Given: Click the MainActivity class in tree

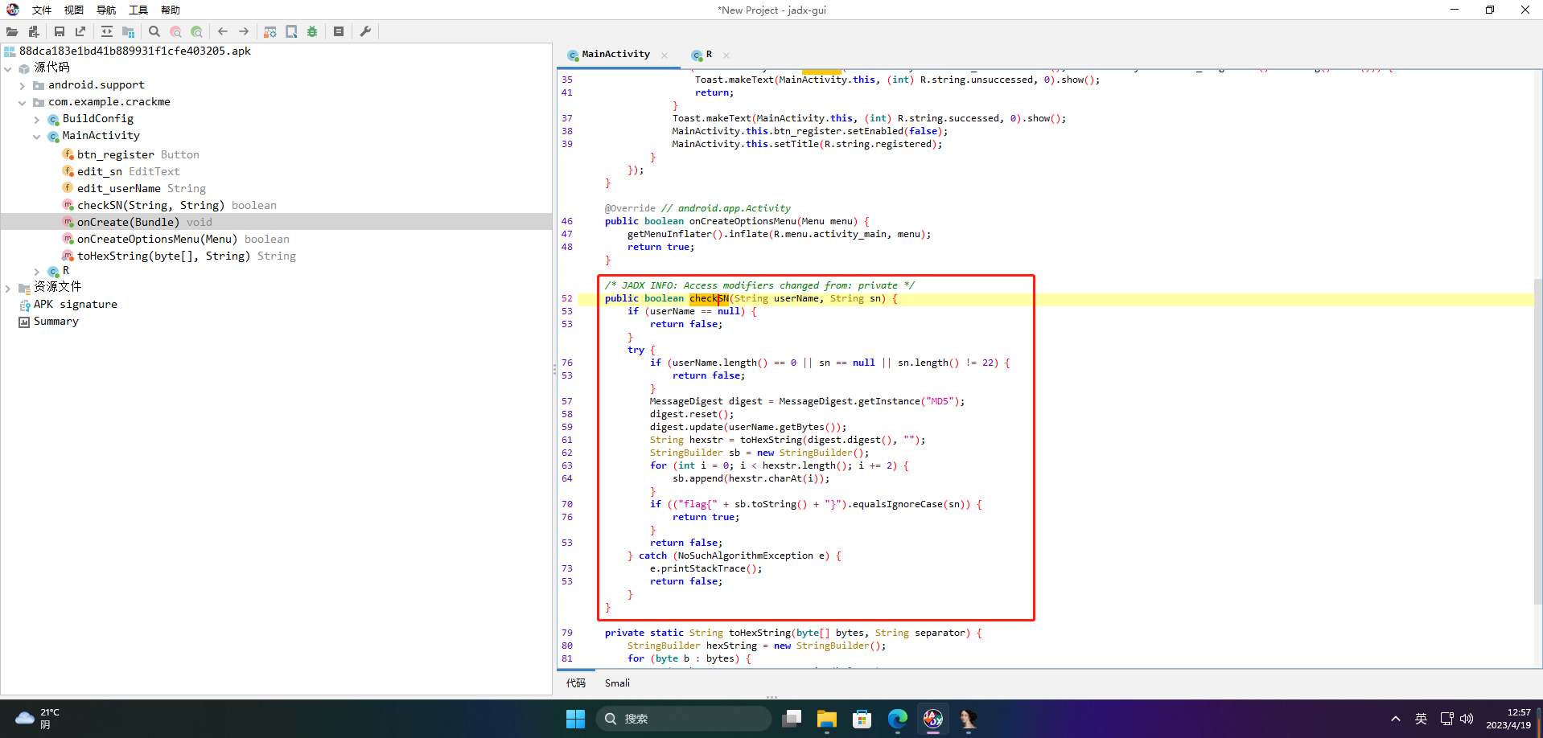Looking at the screenshot, I should tap(101, 135).
